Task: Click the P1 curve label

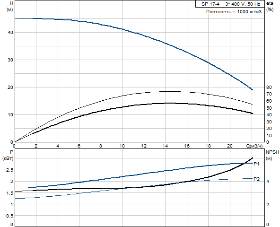Action: (x=257, y=164)
